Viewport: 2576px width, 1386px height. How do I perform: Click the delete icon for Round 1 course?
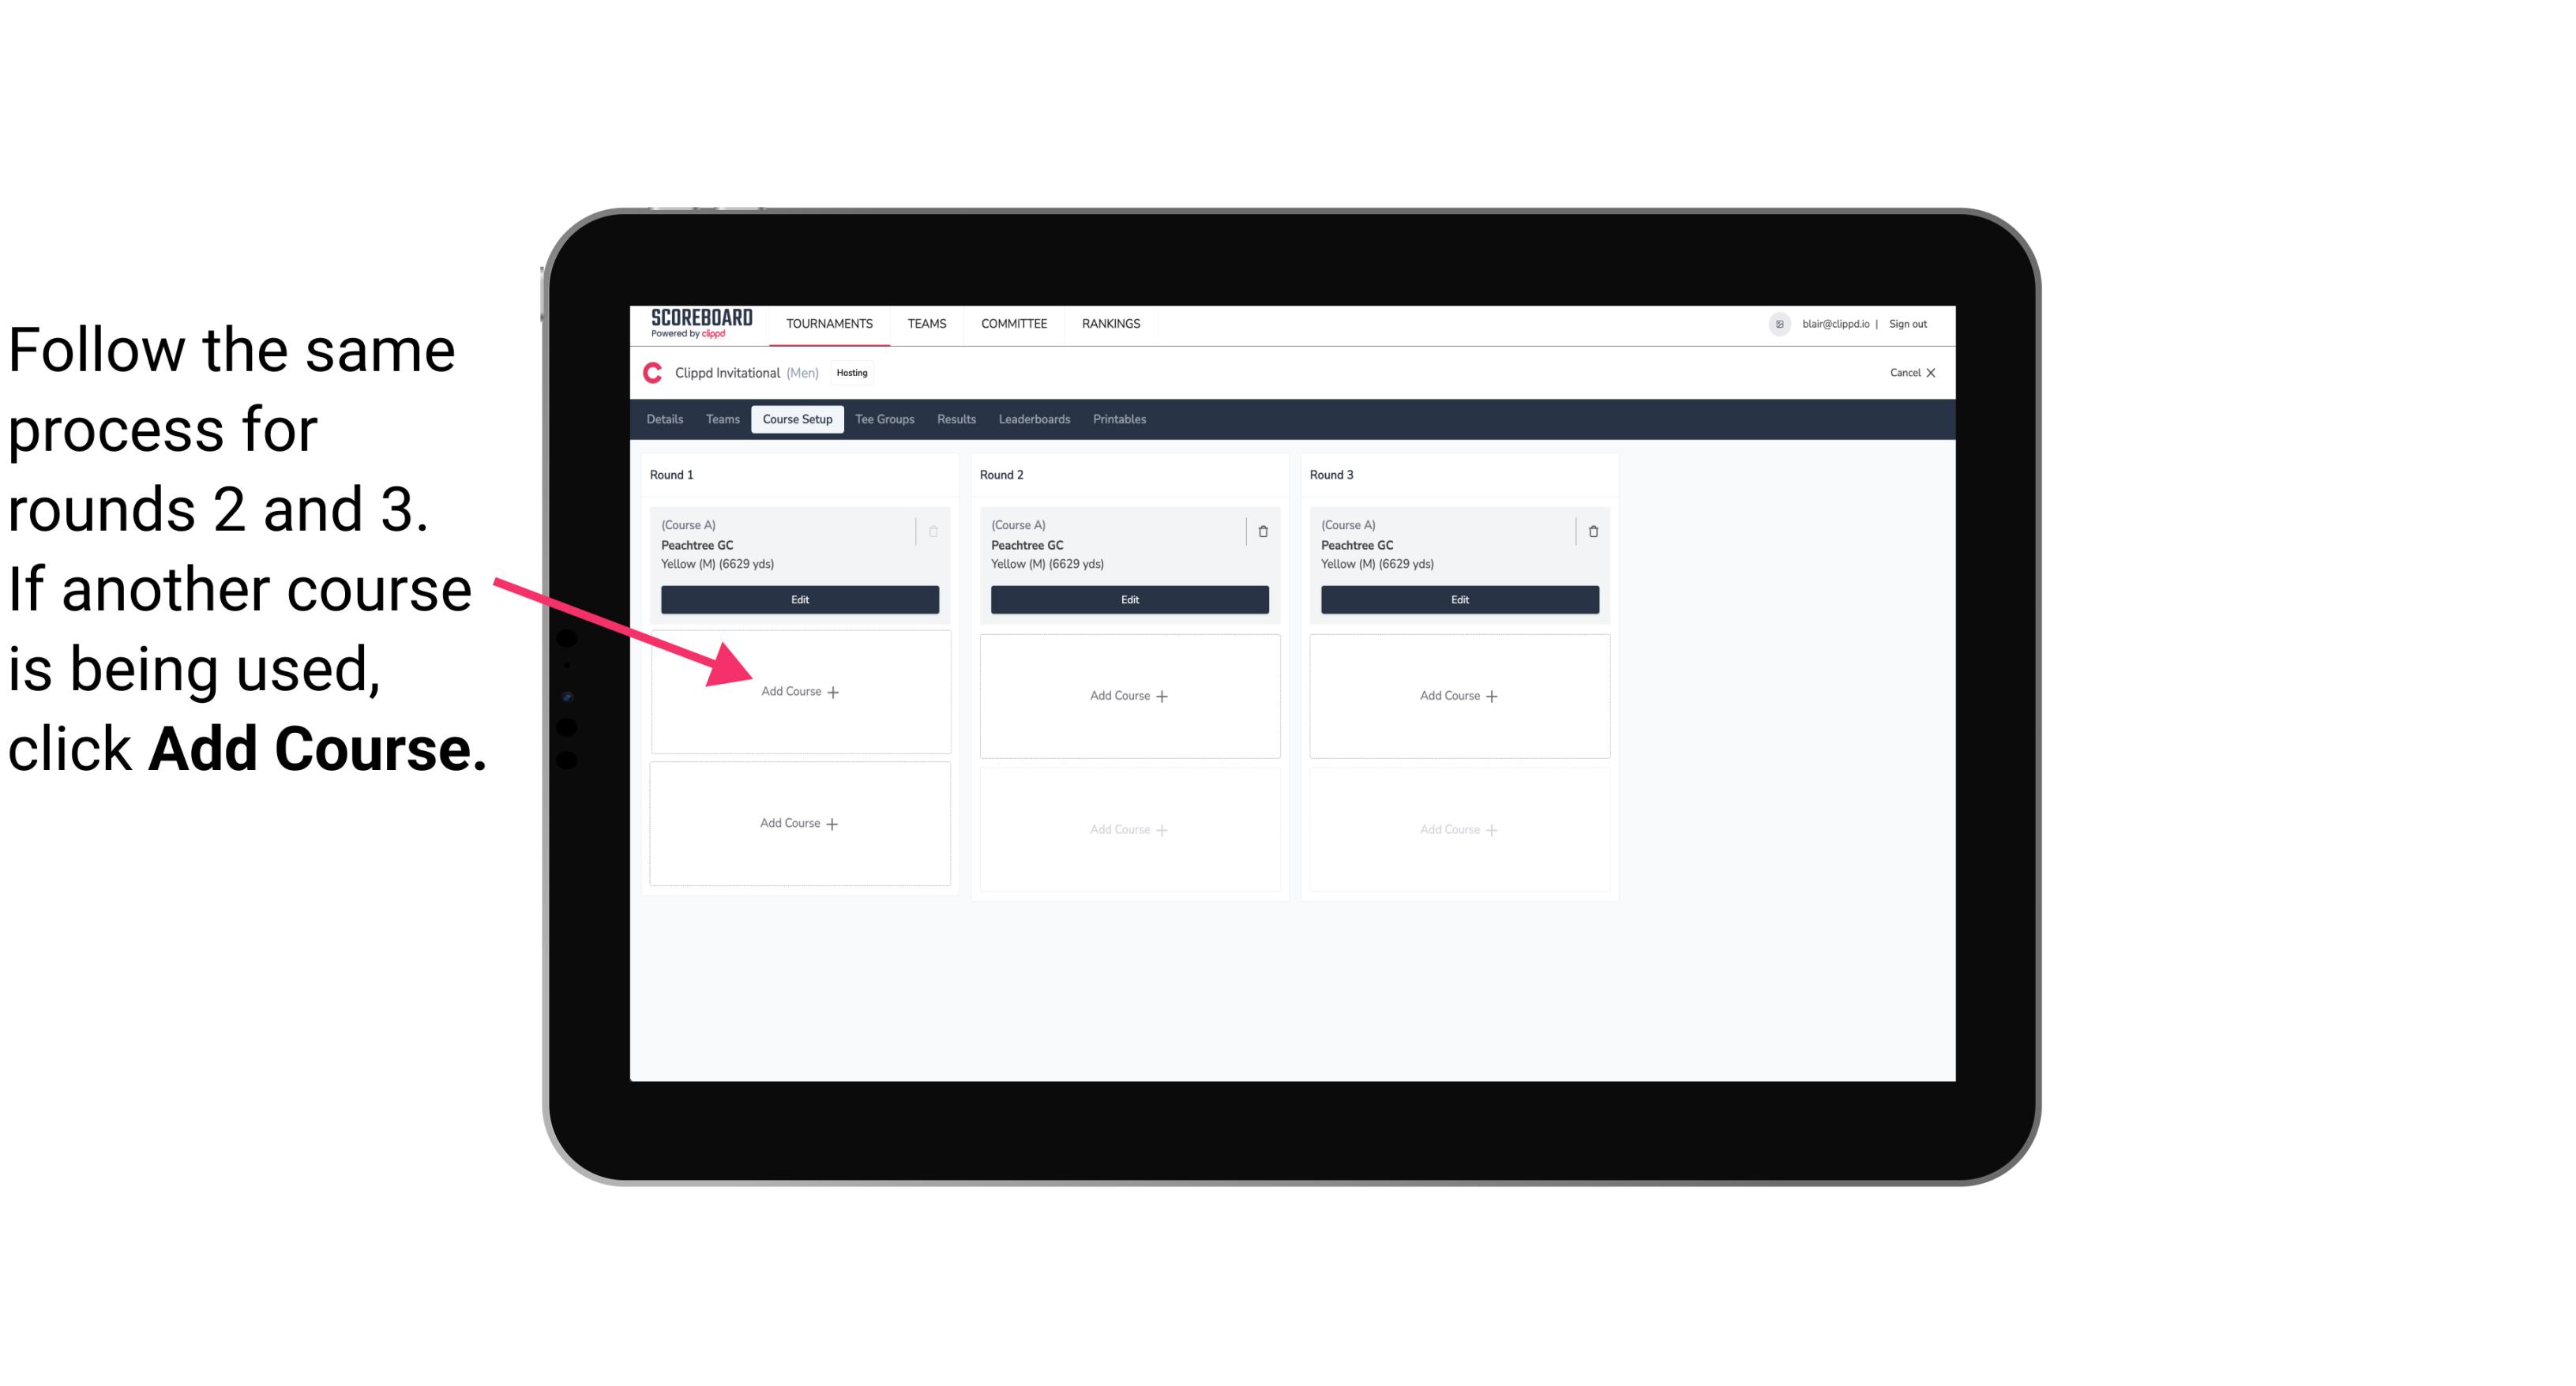pyautogui.click(x=937, y=529)
